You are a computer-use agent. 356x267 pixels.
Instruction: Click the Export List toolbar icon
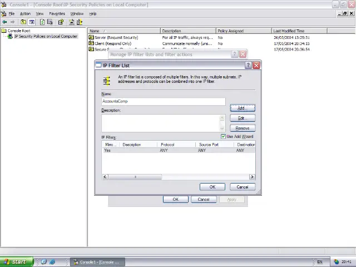point(51,22)
